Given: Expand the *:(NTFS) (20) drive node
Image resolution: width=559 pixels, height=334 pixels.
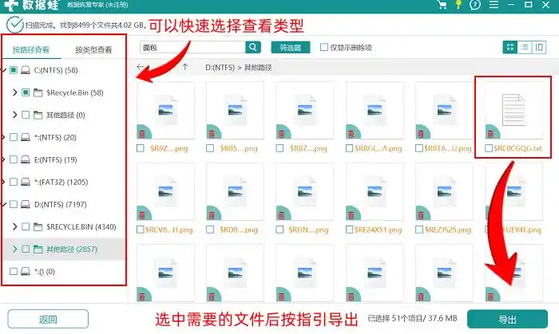Looking at the screenshot, I should coord(3,137).
